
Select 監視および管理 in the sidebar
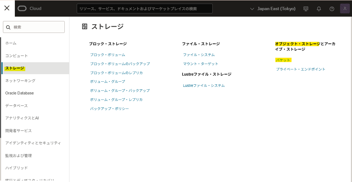pyautogui.click(x=18, y=156)
